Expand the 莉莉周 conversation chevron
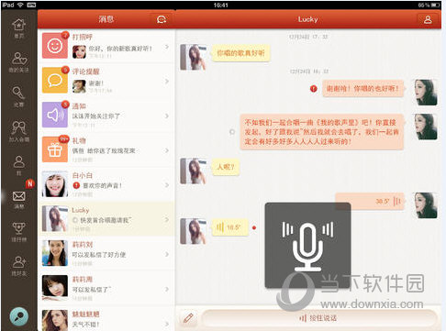Screen dimensions: 446x331 [167, 289]
